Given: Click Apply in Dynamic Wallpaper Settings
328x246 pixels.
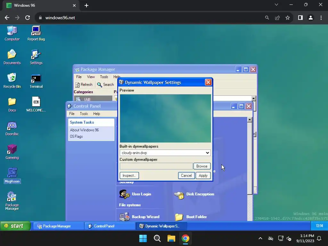Looking at the screenshot, I should (x=203, y=176).
